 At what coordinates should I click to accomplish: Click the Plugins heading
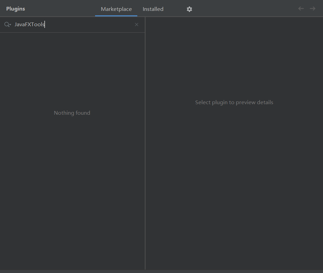[15, 9]
